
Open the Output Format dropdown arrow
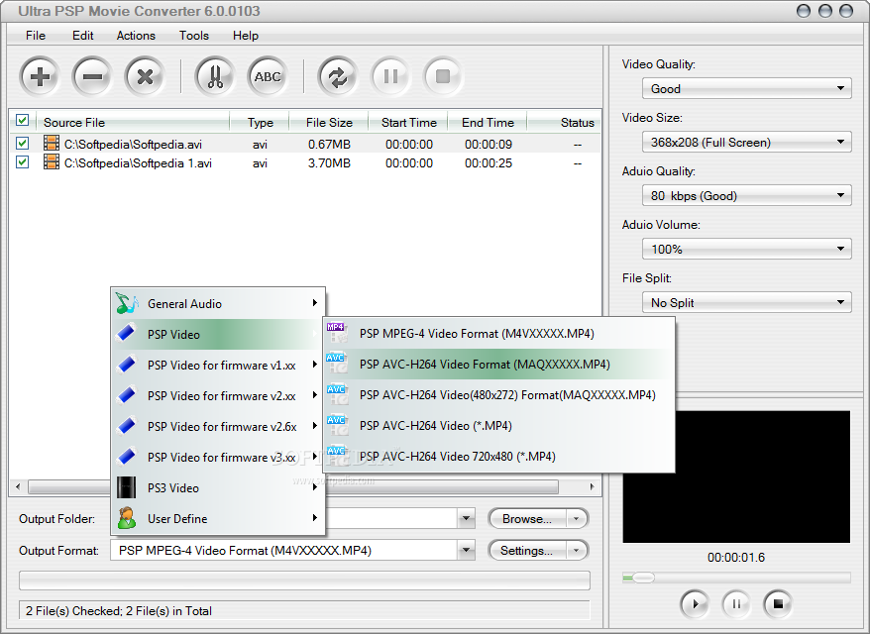click(467, 550)
